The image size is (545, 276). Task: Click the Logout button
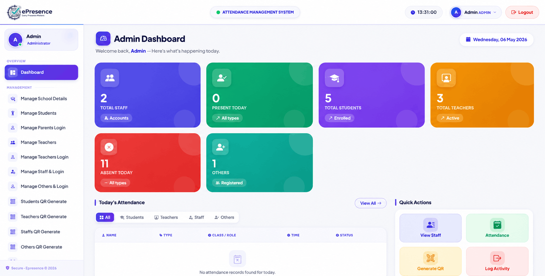point(522,12)
